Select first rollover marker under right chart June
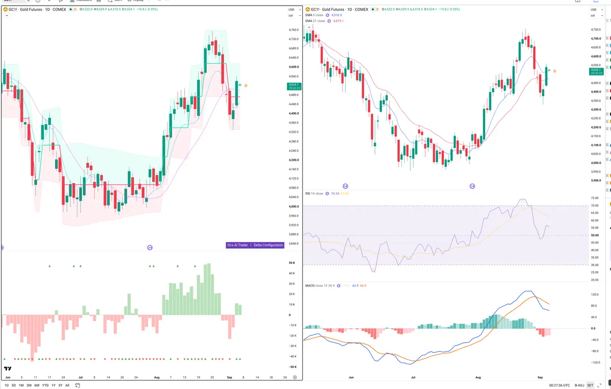 coord(345,187)
